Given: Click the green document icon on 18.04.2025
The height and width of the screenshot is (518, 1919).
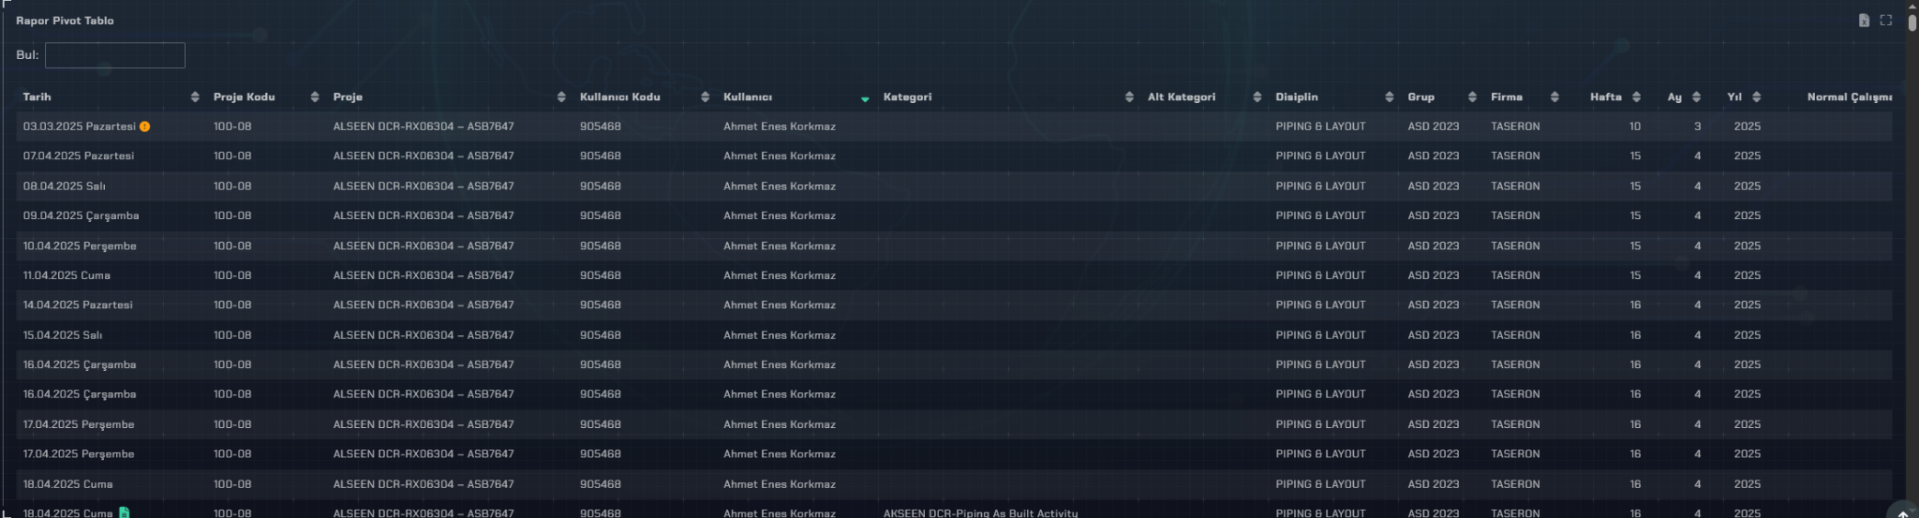Looking at the screenshot, I should click(x=124, y=512).
